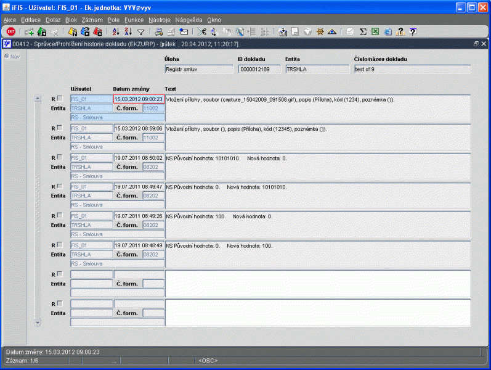The height and width of the screenshot is (370, 491).
Task: Click the FIS_01 user field of first record
Action: 91,99
